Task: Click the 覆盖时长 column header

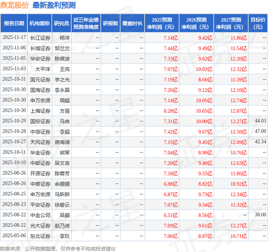Action: tap(132, 23)
